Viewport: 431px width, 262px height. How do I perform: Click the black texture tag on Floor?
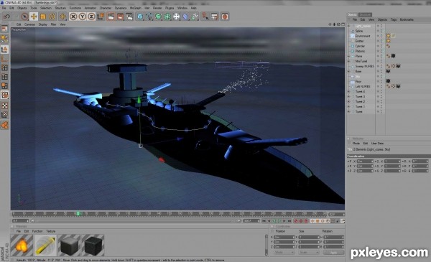pyautogui.click(x=388, y=81)
